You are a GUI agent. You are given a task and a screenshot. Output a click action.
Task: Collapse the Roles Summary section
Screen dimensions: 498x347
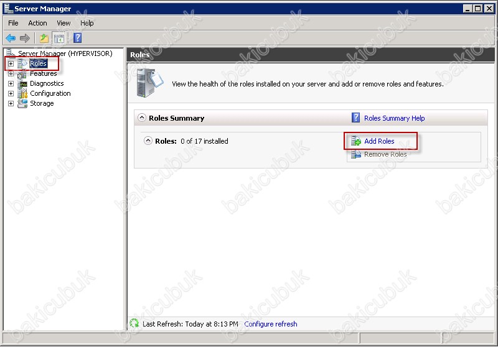(142, 118)
